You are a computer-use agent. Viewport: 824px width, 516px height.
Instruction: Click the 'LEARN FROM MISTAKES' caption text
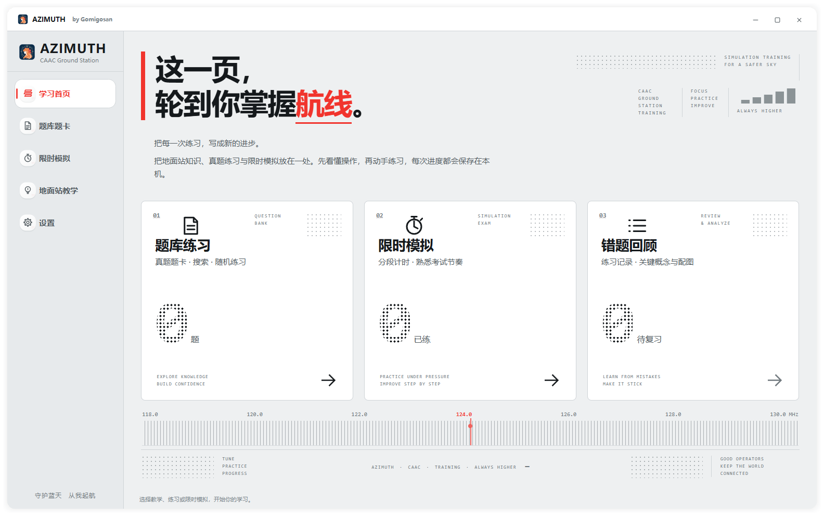point(632,377)
